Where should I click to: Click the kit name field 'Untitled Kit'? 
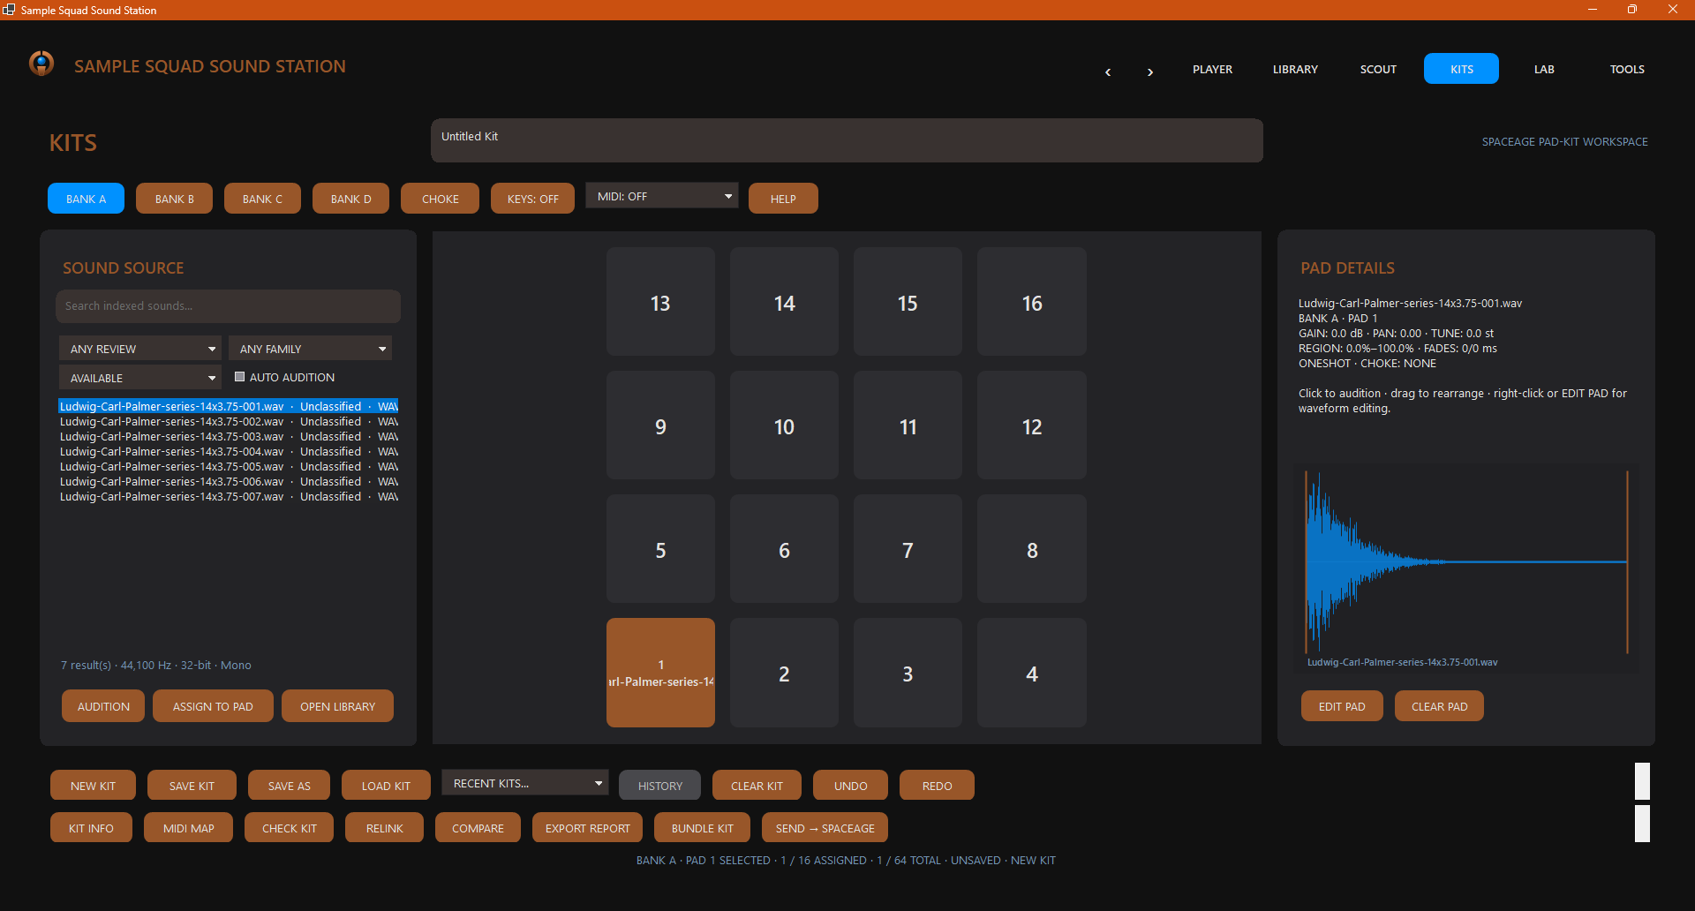(x=847, y=140)
